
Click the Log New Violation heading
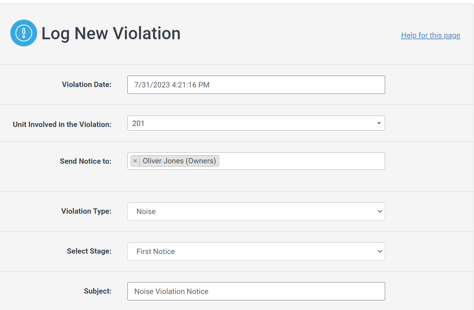tap(111, 33)
